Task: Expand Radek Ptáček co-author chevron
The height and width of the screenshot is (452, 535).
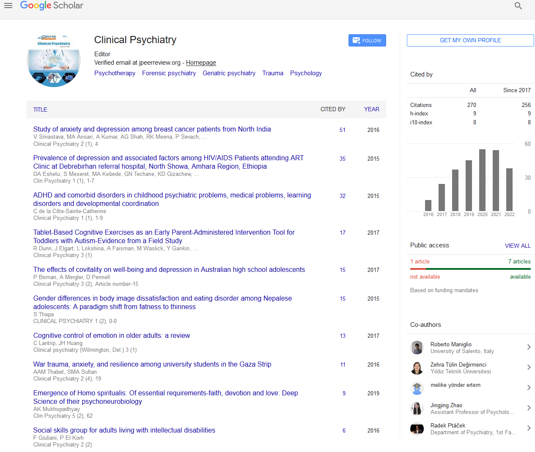Action: click(529, 428)
